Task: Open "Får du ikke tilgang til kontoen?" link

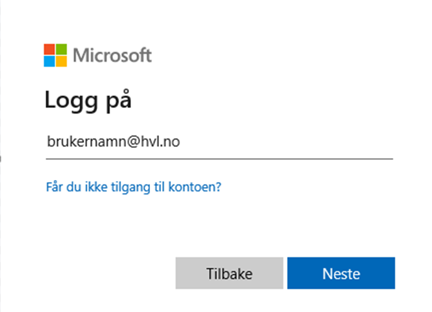Action: click(x=133, y=186)
